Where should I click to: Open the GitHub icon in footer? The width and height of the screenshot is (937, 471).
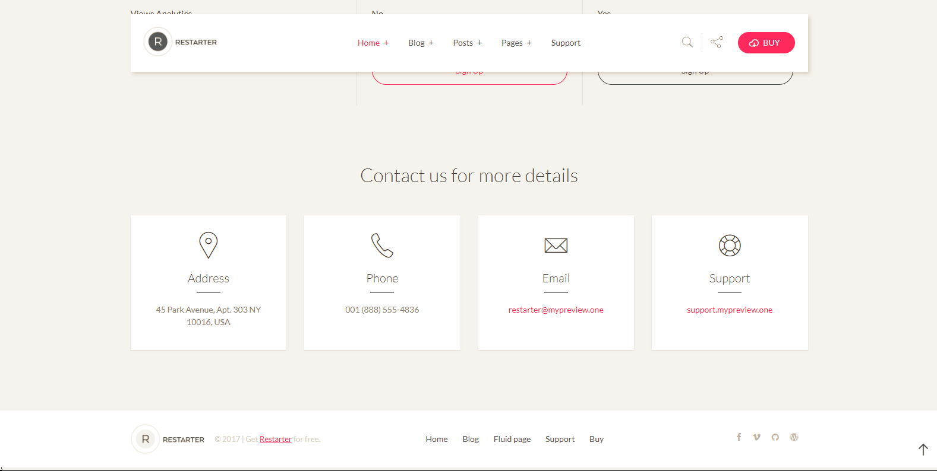click(x=775, y=437)
